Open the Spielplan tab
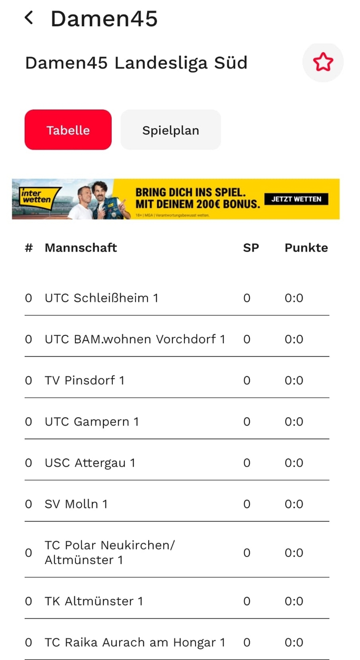Screen dimensions: 360x660 [x=170, y=130]
